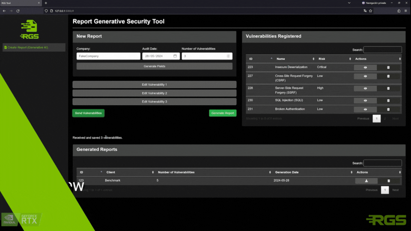The height and width of the screenshot is (231, 411).
Task: Click the browser address bar URL
Action: [64, 11]
